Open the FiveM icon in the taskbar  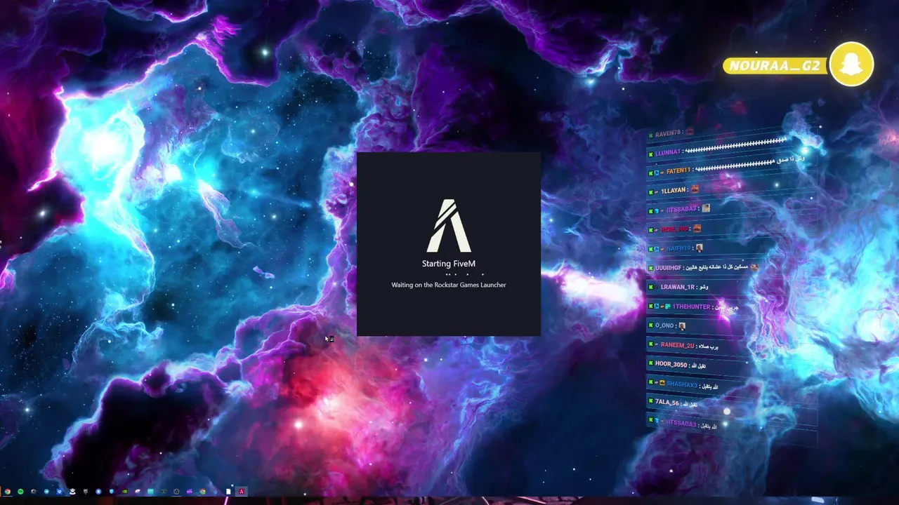point(242,492)
